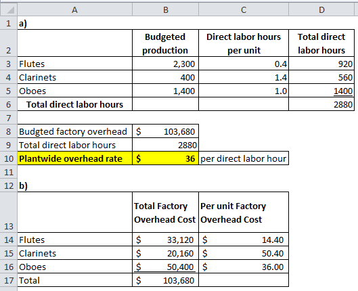Select the 560 total hours cell

tap(321, 77)
